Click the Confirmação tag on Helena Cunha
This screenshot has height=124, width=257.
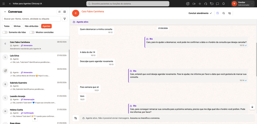[27, 113]
